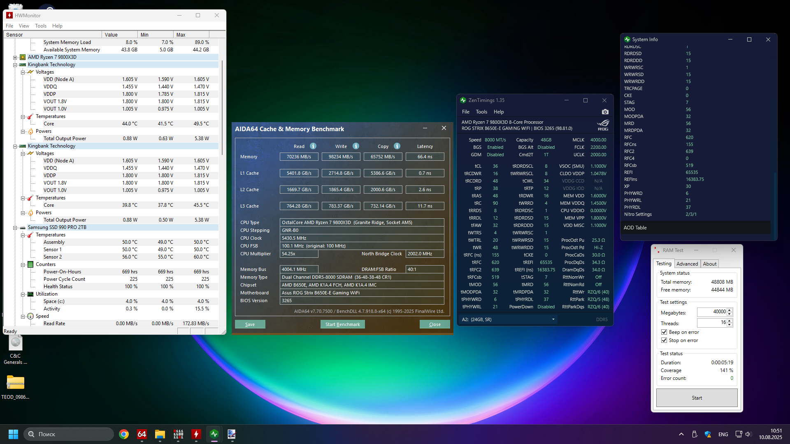Collapse Speed node in HWMonitor

(x=23, y=317)
